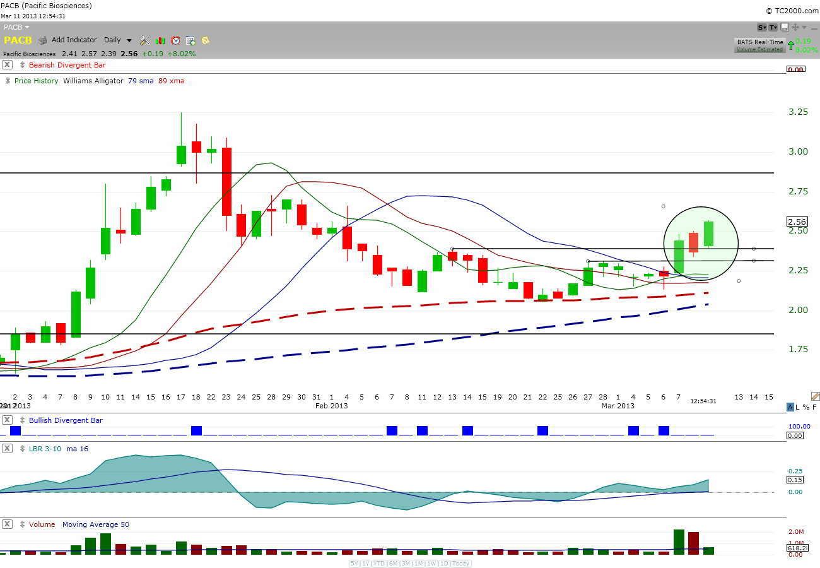Select the 6M time range
820x568 pixels.
tap(393, 564)
